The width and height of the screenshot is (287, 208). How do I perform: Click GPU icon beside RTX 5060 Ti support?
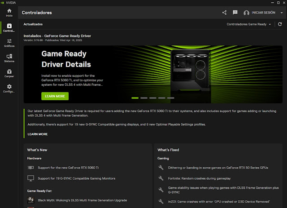31,168
